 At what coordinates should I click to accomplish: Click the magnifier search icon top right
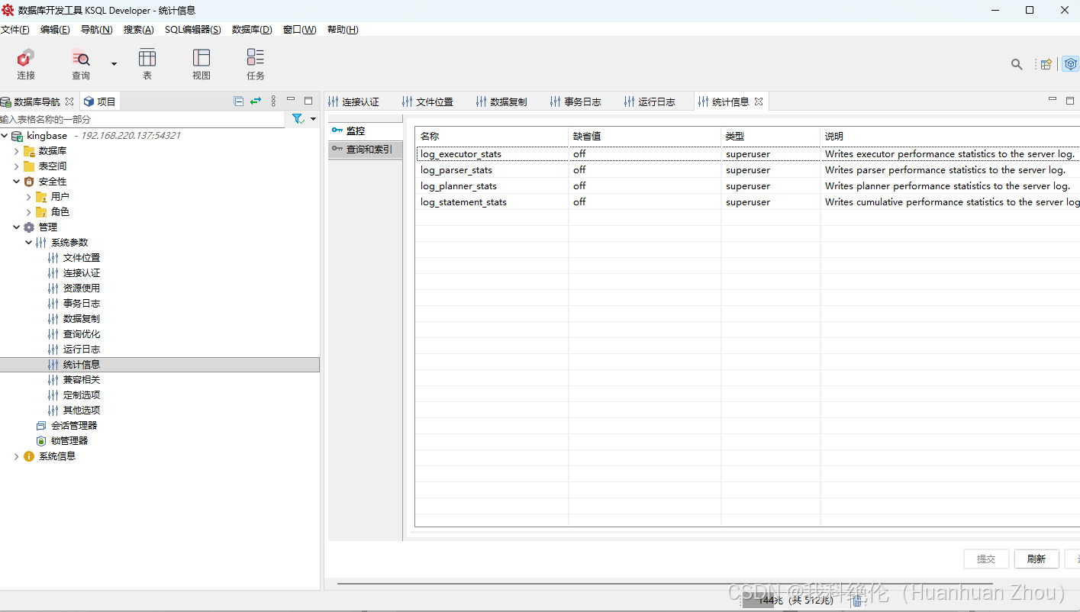pyautogui.click(x=1017, y=64)
